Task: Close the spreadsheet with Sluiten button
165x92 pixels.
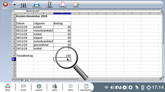Action: click(5, 5)
